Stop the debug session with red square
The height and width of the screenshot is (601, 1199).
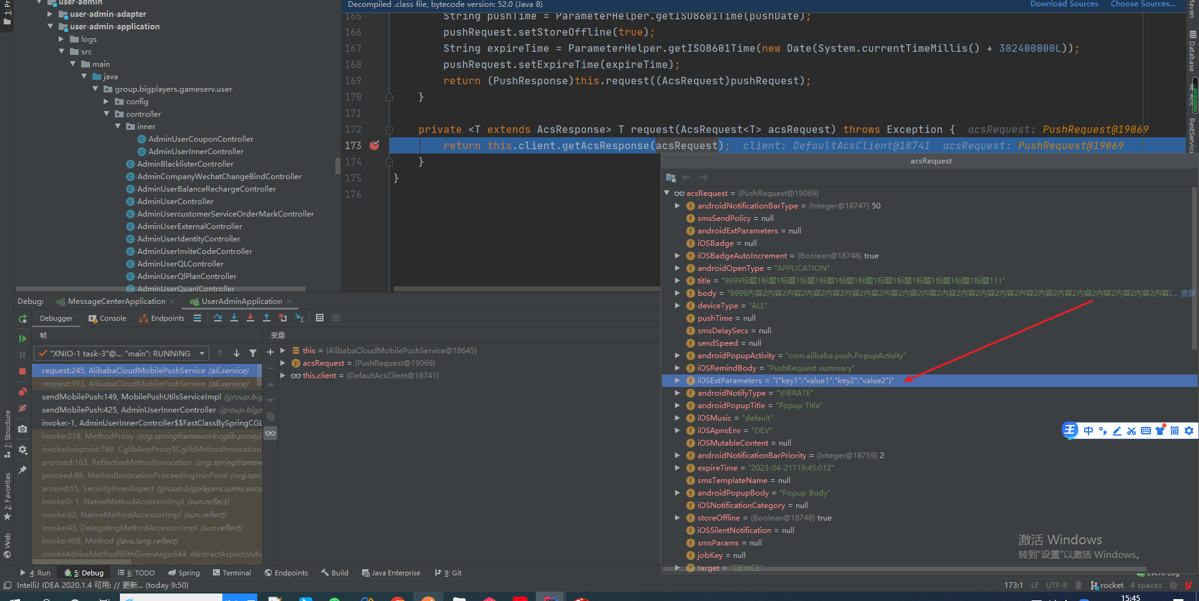click(x=22, y=371)
